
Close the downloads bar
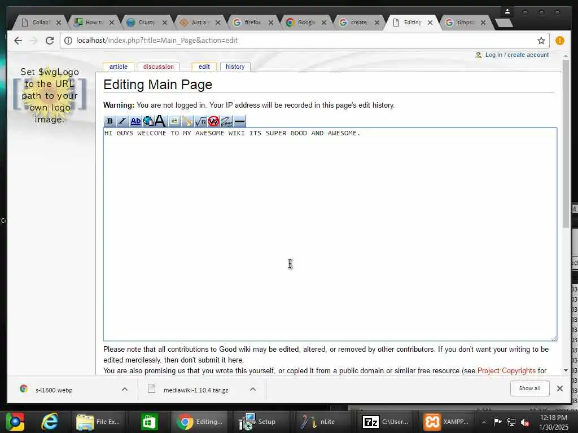[559, 388]
